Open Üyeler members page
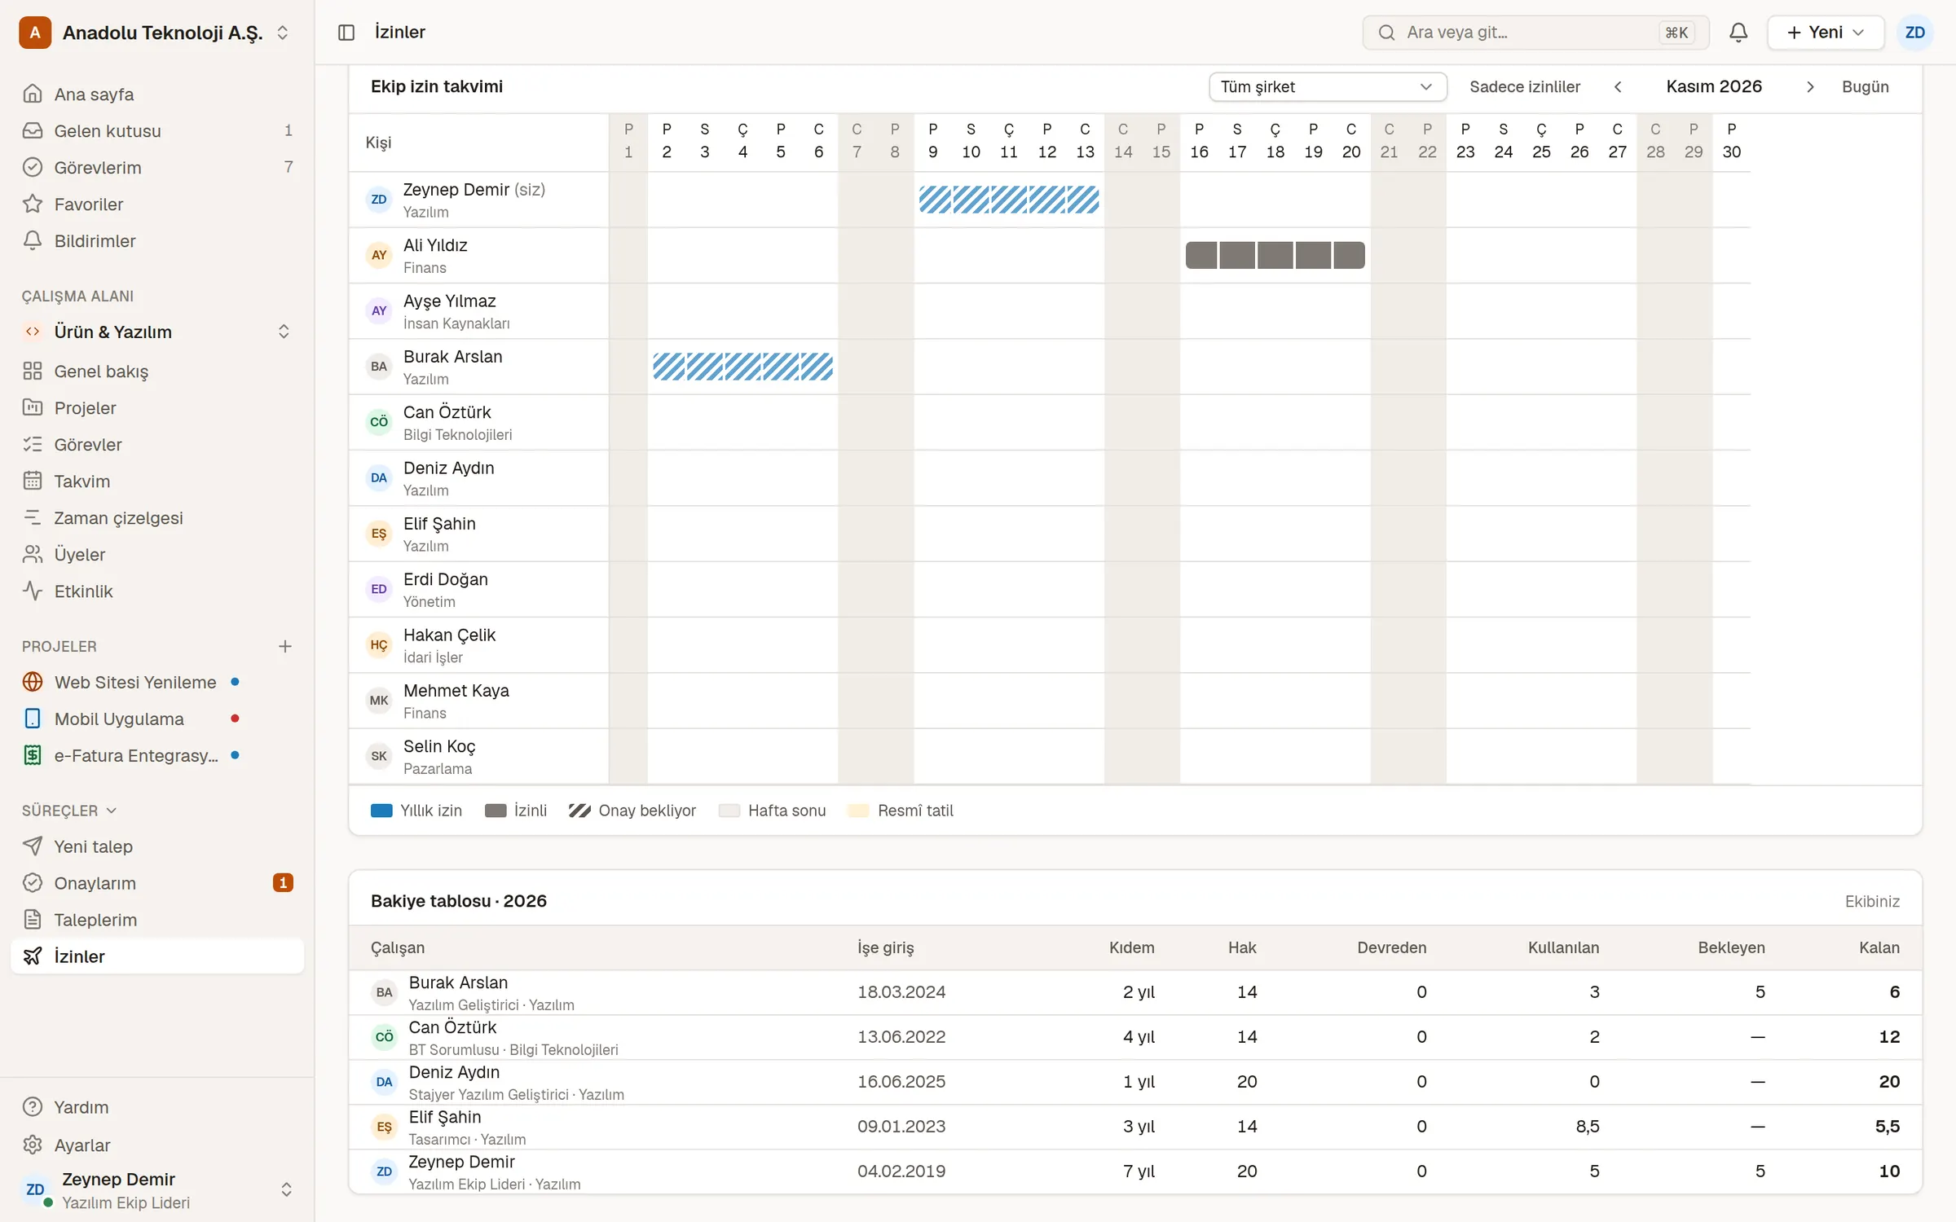Viewport: 1956px width, 1222px height. tap(157, 554)
